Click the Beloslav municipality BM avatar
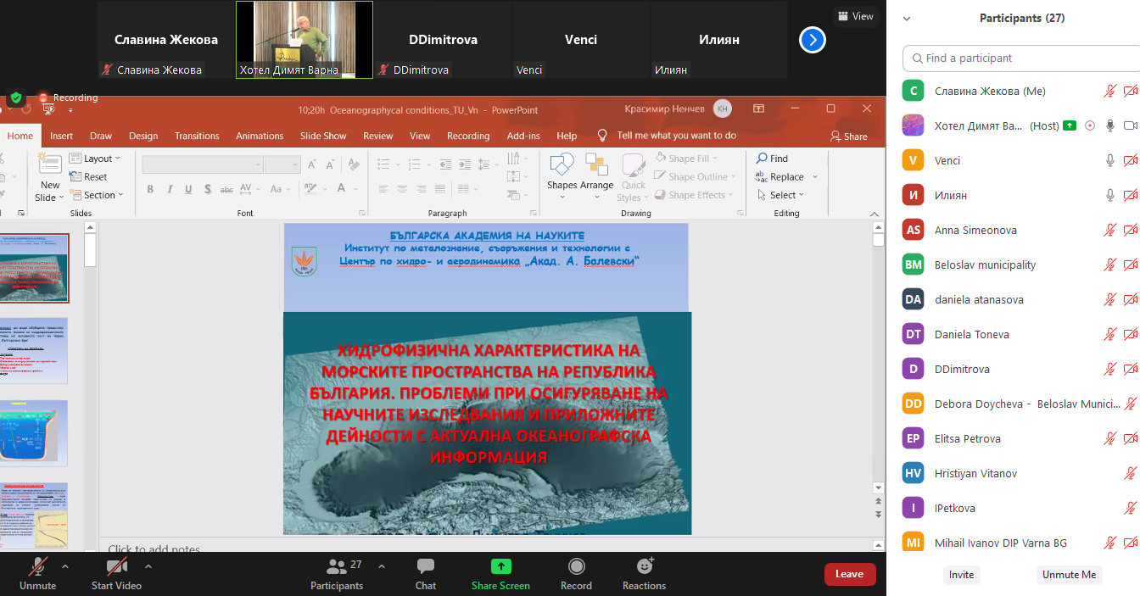This screenshot has width=1140, height=596. pos(914,265)
